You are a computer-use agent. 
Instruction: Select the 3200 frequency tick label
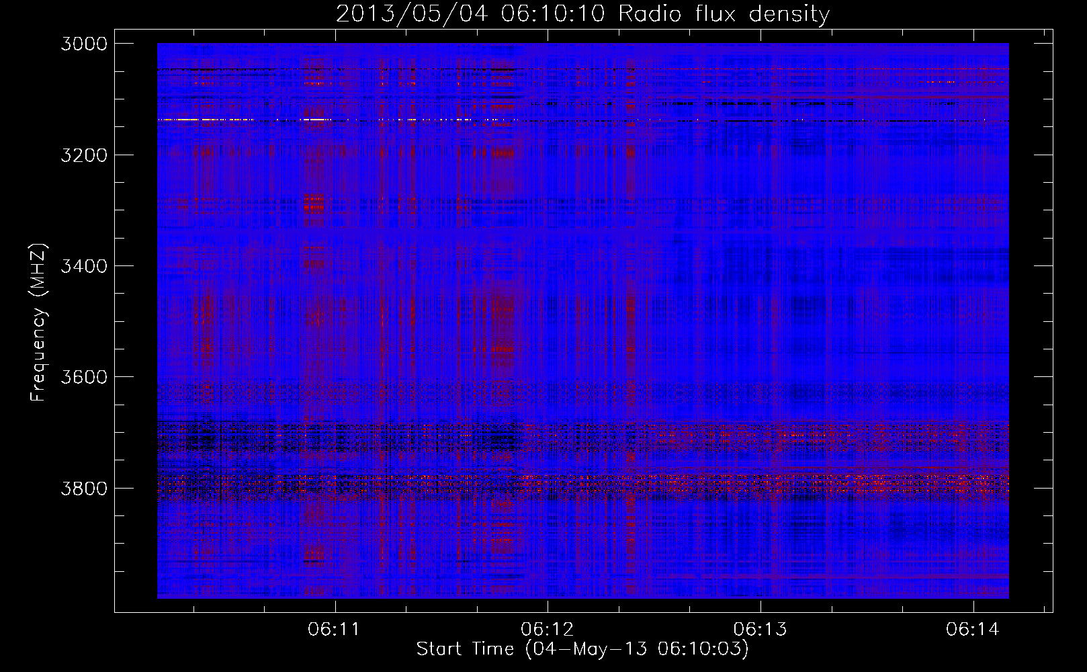(x=84, y=155)
